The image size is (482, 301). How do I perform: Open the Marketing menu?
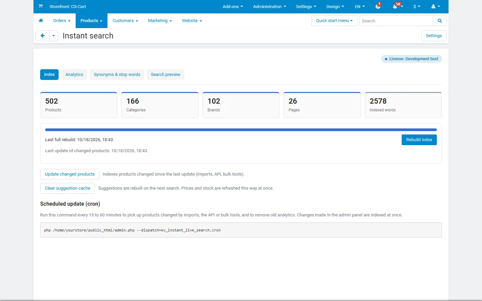[x=160, y=21]
